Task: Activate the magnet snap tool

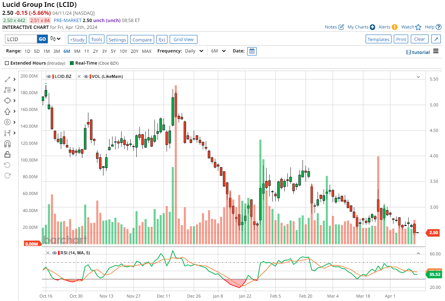Action: [x=8, y=144]
